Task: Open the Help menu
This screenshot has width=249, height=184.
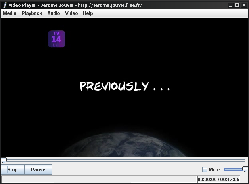Action: (x=88, y=13)
